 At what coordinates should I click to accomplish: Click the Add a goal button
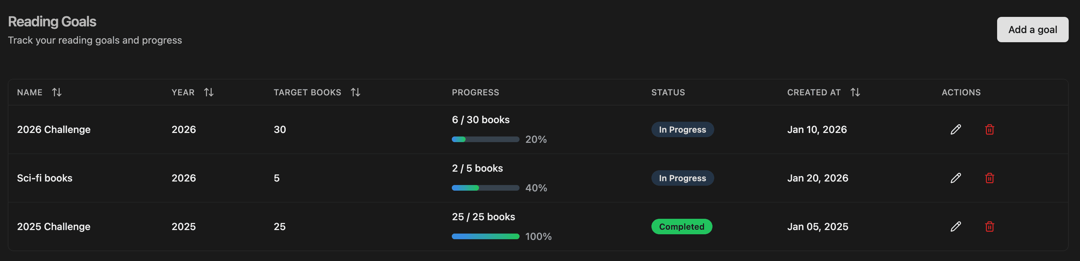1032,29
